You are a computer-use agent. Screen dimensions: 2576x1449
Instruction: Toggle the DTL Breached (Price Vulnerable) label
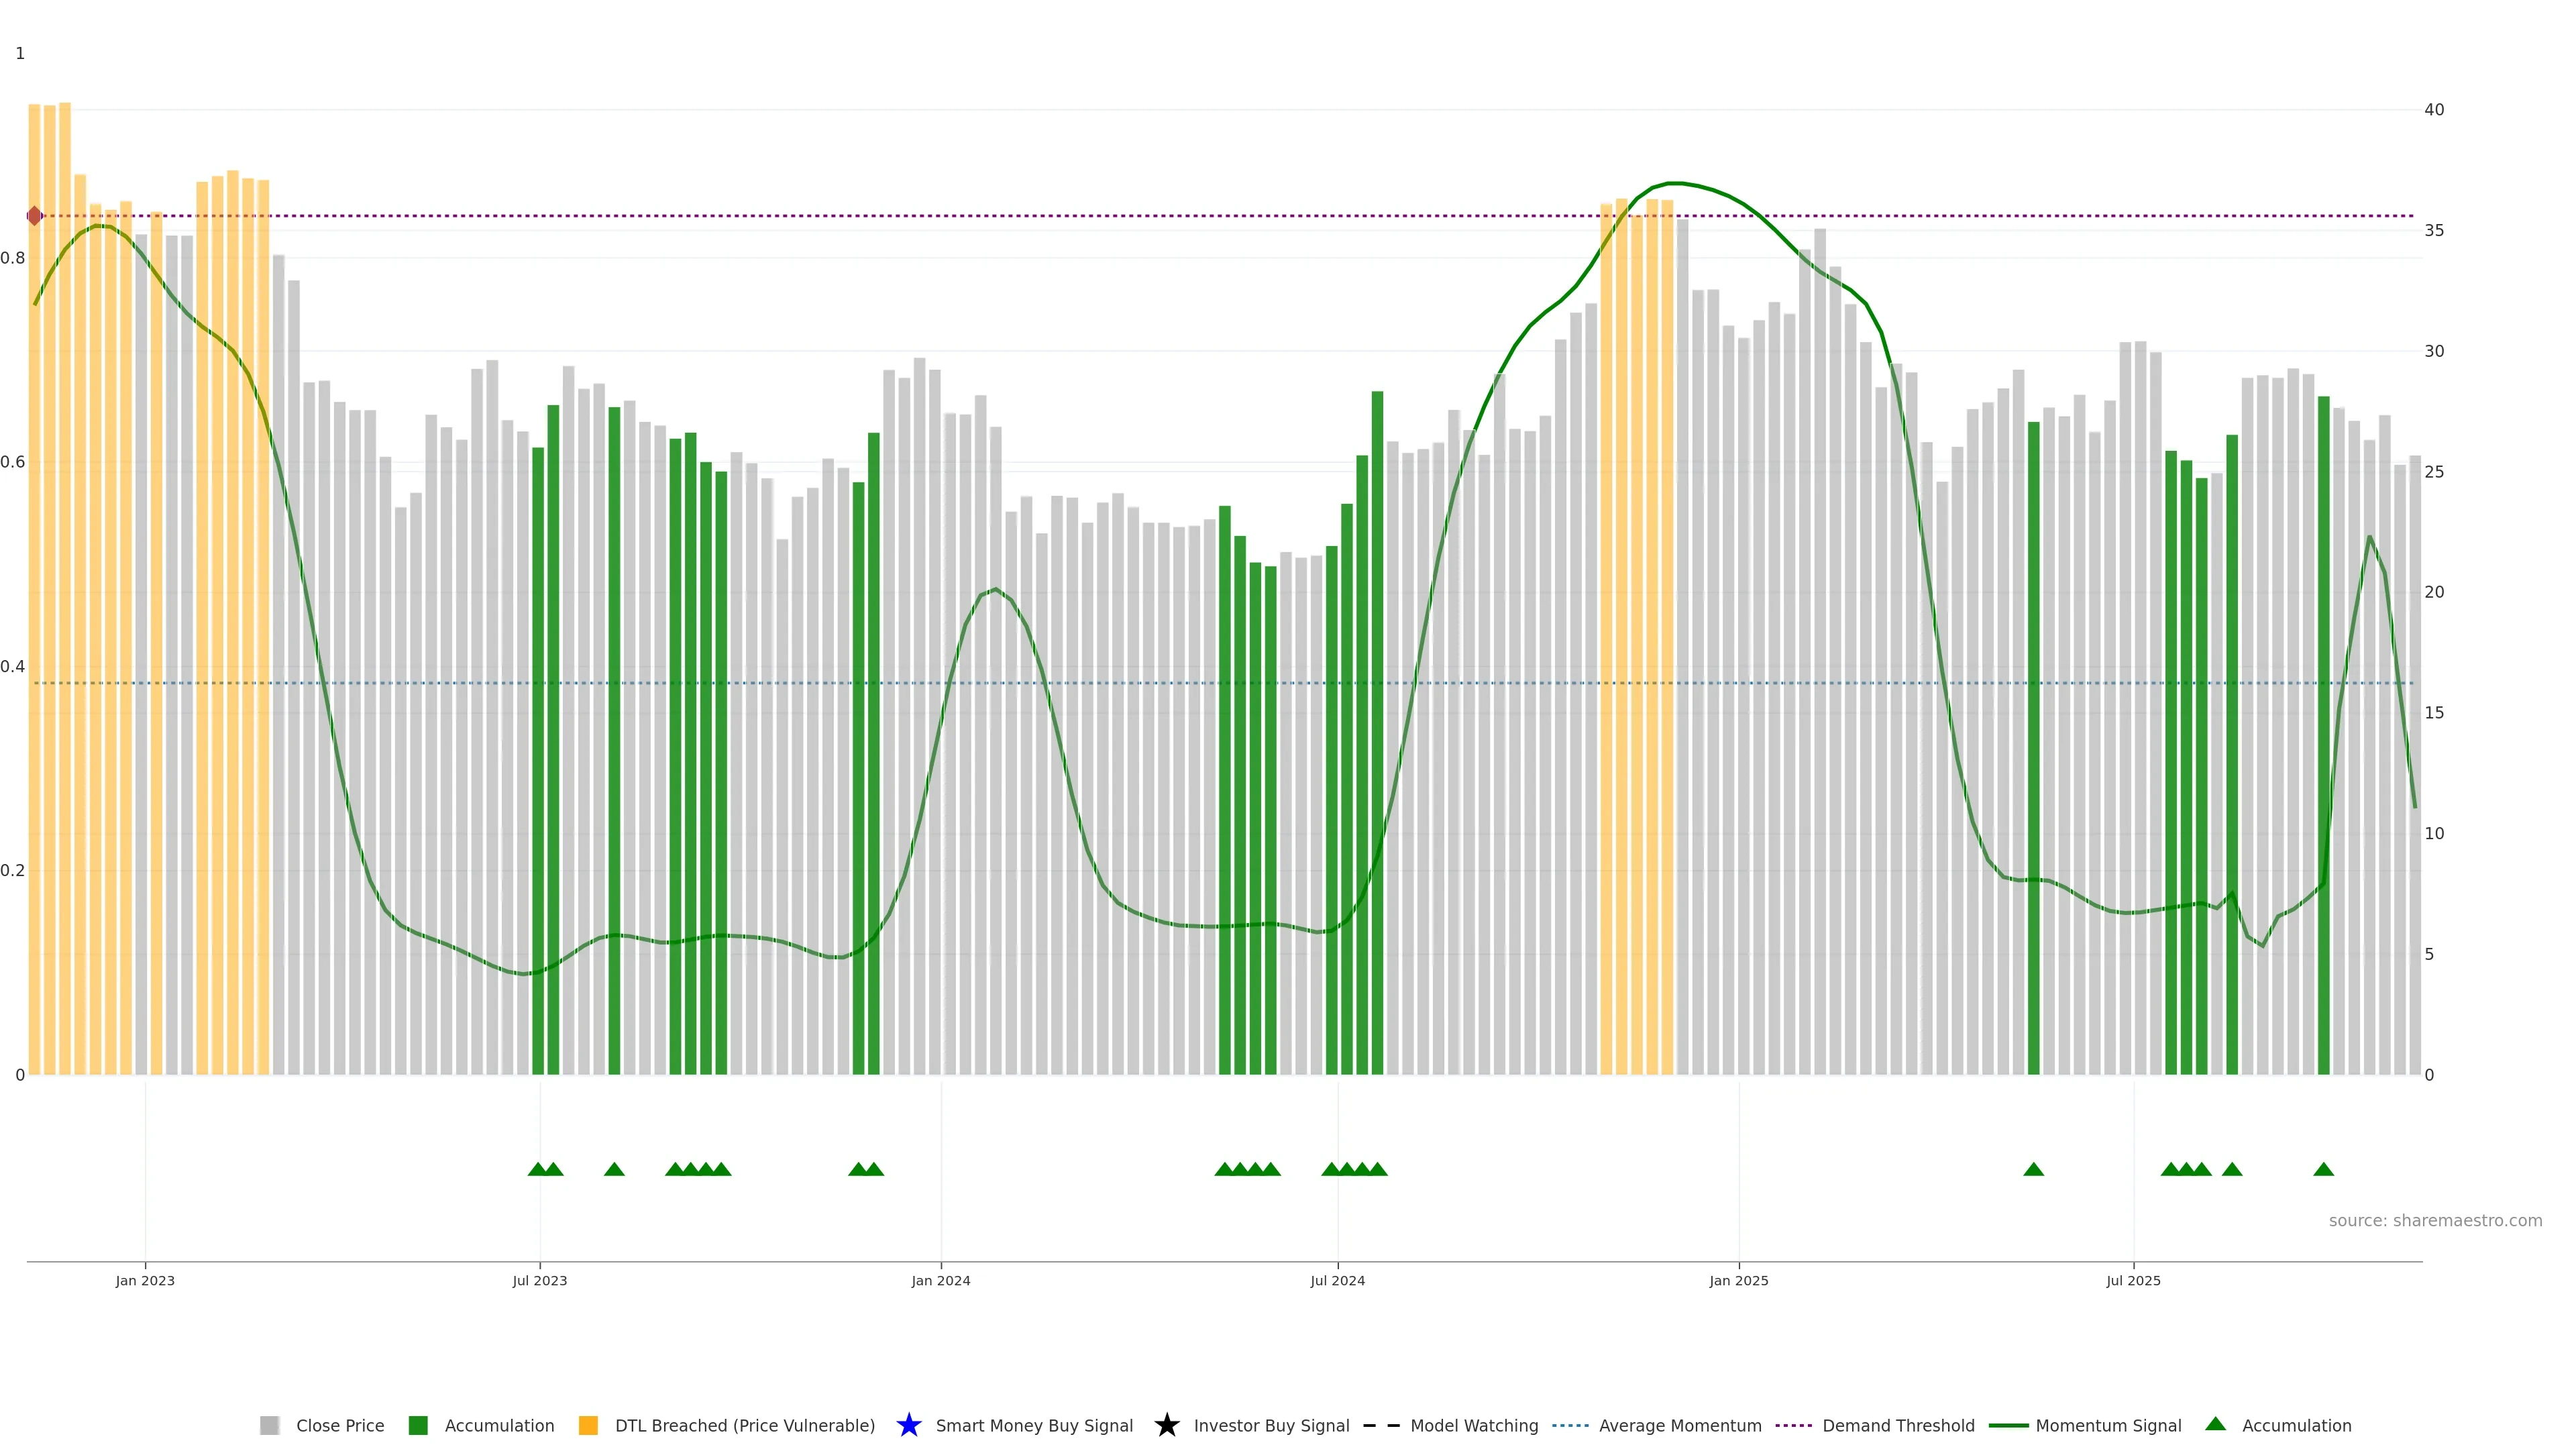(744, 1425)
